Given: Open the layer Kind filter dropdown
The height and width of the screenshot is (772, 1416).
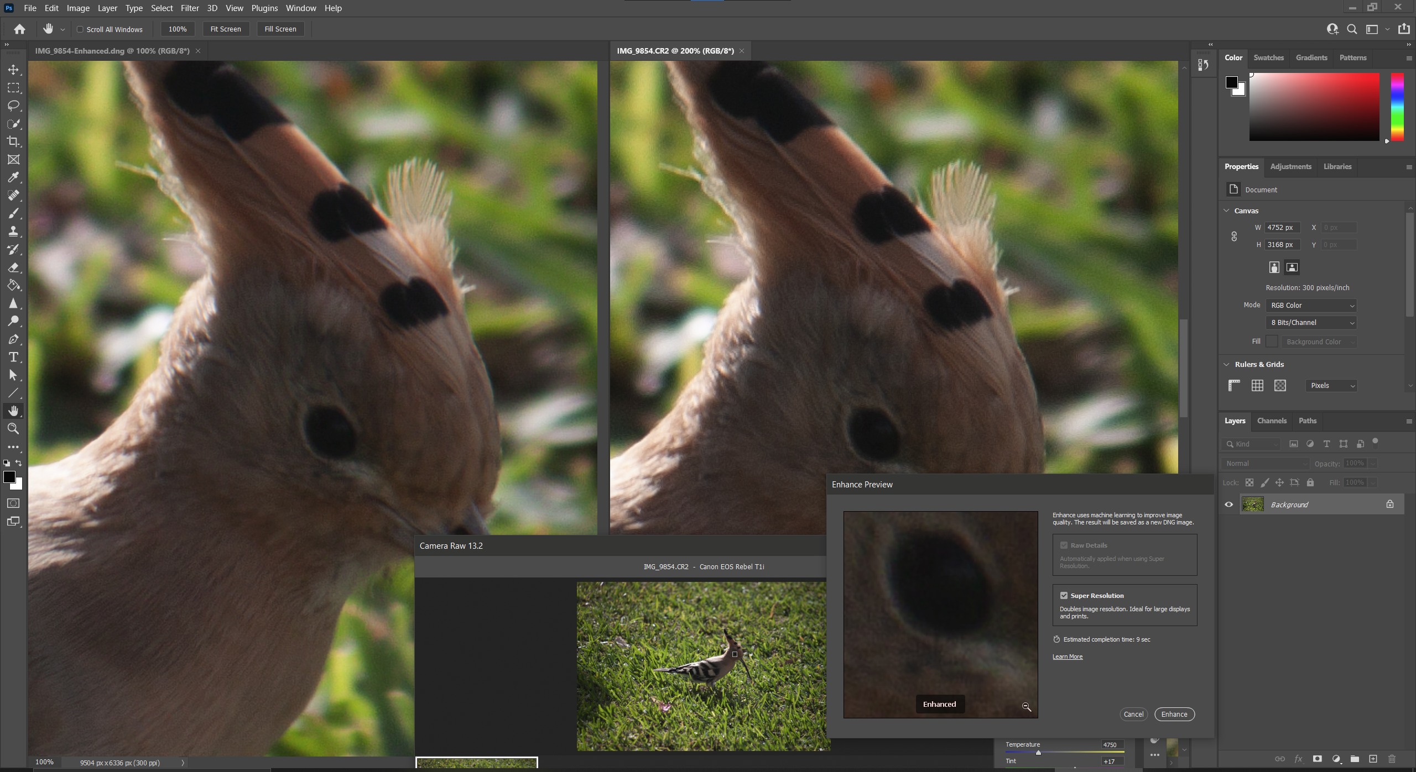Looking at the screenshot, I should (x=1251, y=444).
